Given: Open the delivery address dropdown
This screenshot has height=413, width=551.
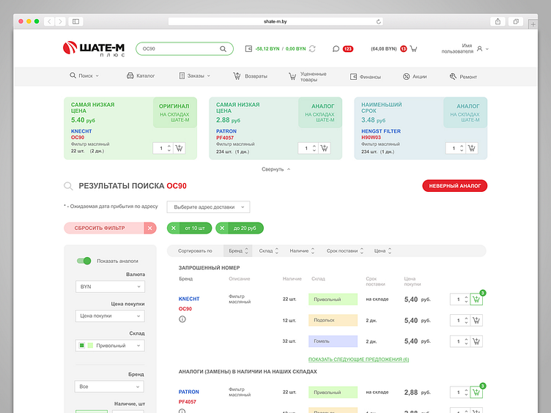Looking at the screenshot, I should [208, 206].
